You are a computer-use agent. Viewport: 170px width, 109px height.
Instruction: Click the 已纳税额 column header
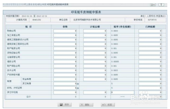pyautogui.click(x=150, y=27)
